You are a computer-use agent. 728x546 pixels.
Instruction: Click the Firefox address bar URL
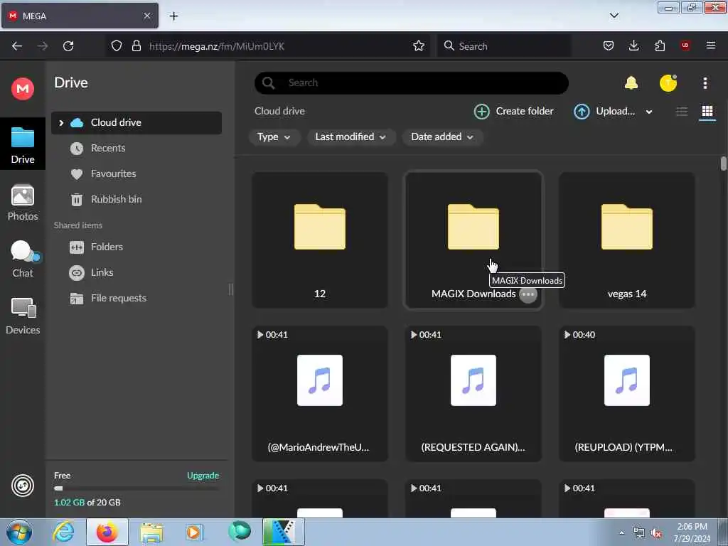point(217,46)
